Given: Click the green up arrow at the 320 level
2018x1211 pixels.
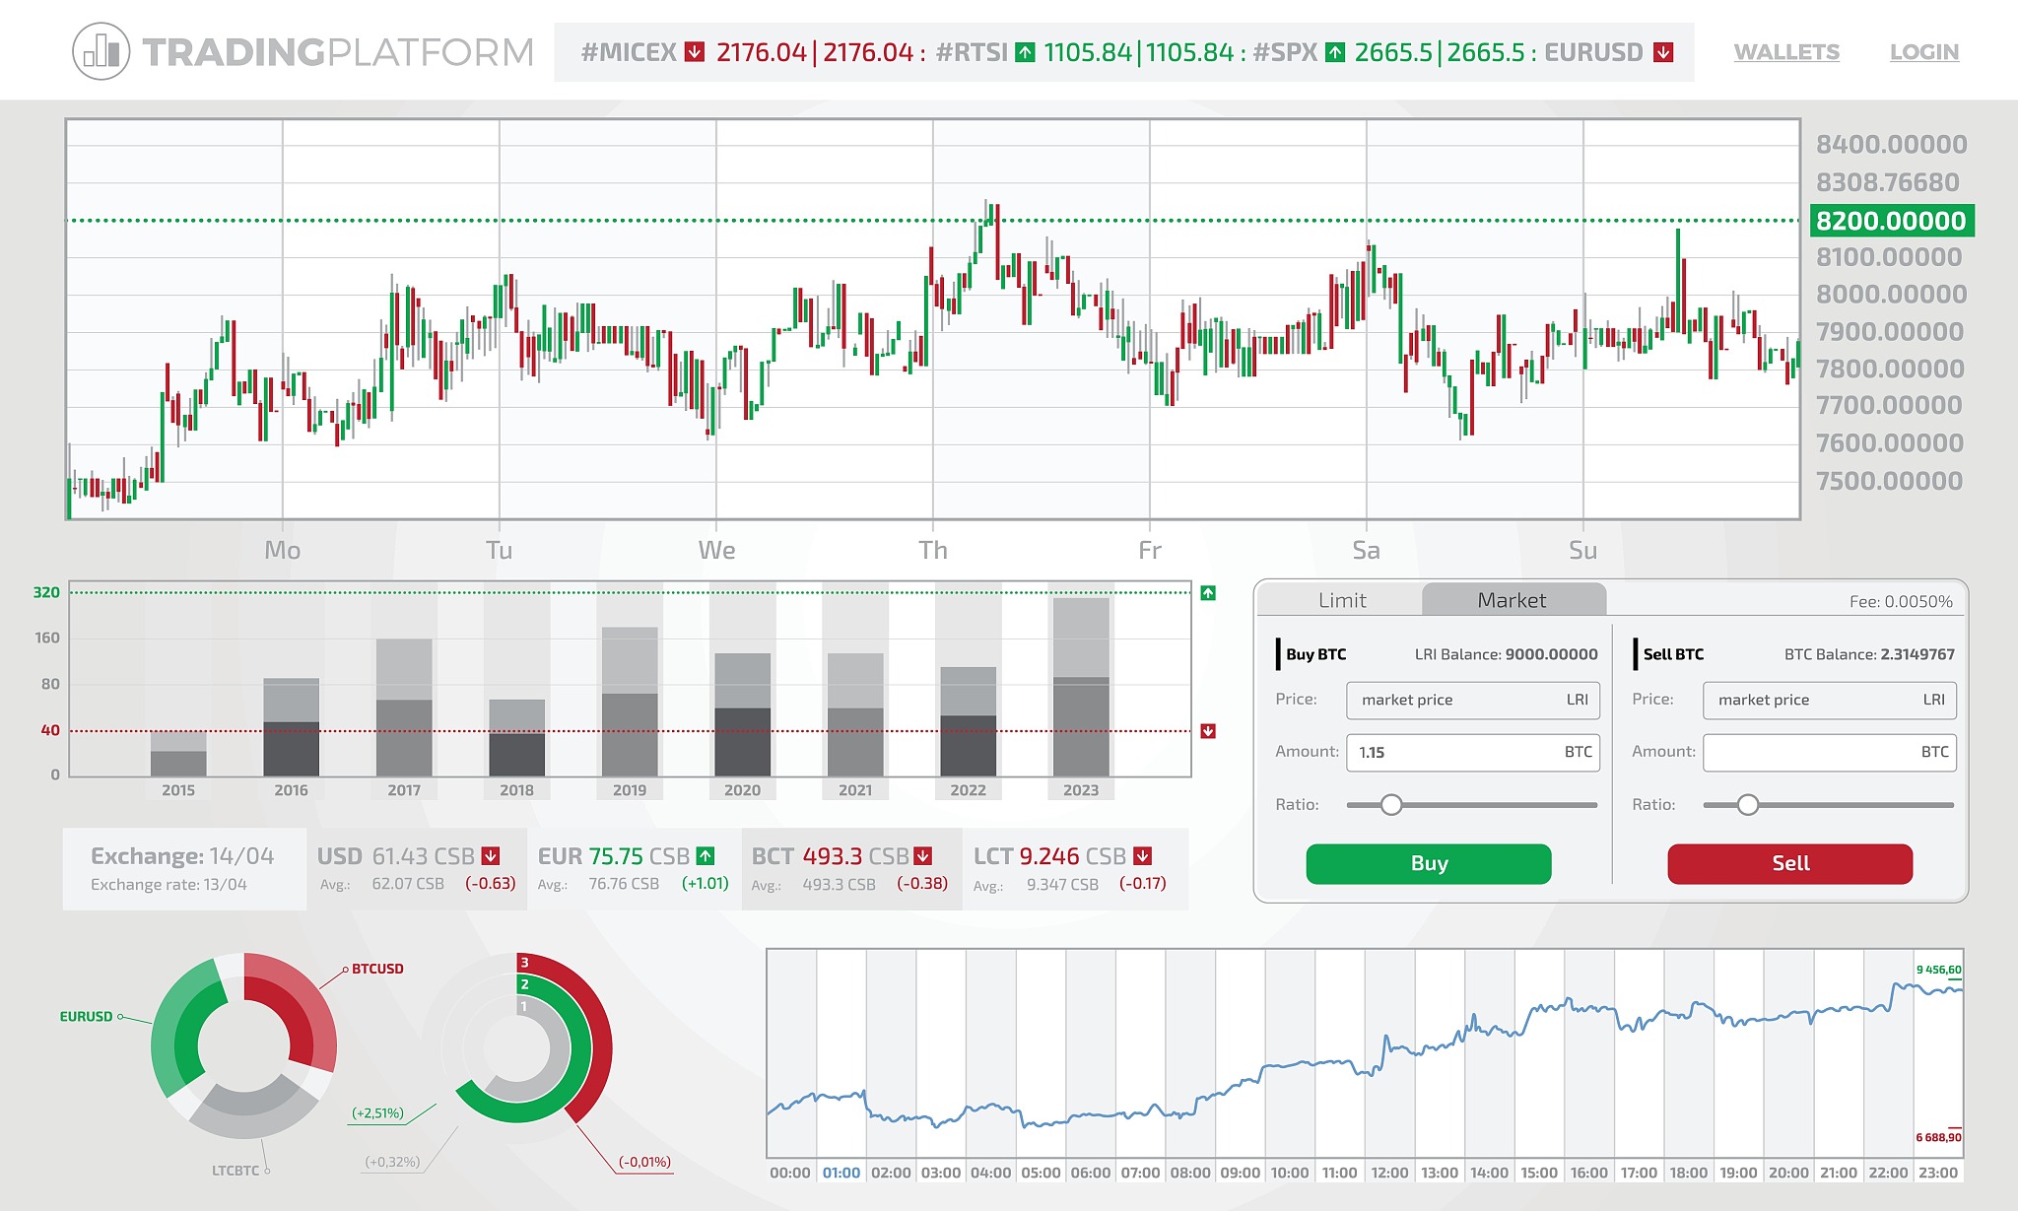Looking at the screenshot, I should pyautogui.click(x=1208, y=593).
